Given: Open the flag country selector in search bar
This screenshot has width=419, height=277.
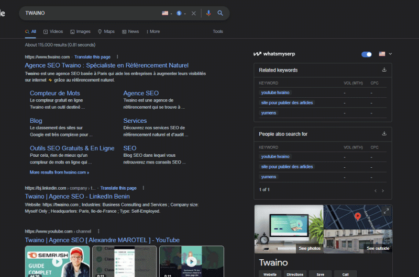Looking at the screenshot, I should pos(167,13).
